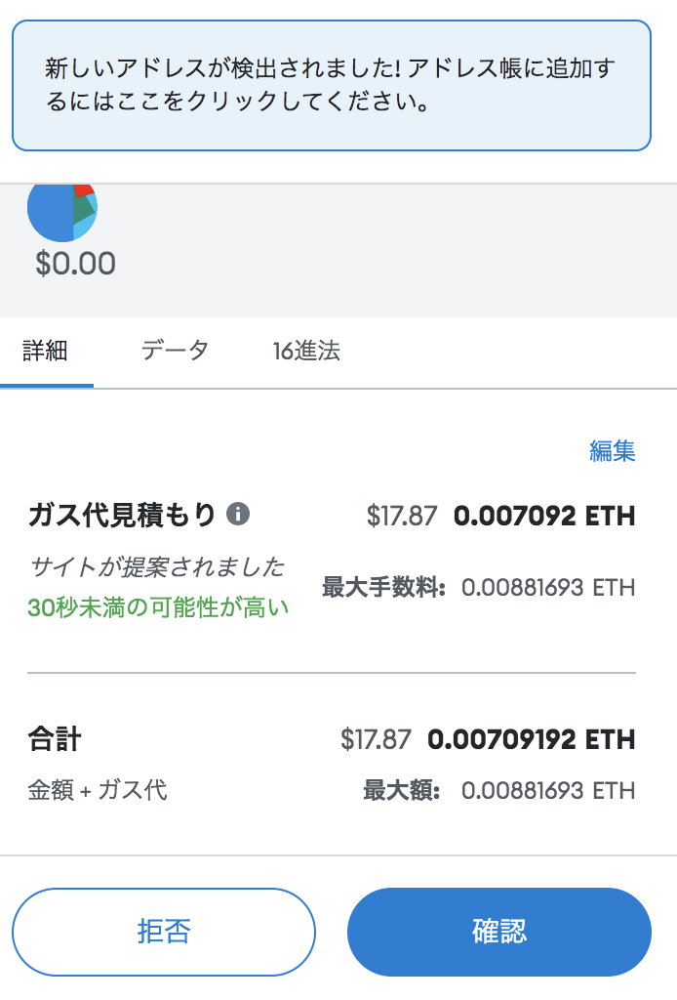Viewport: 677px width, 1000px height.
Task: Click the 合計 total label
Action: tap(55, 740)
